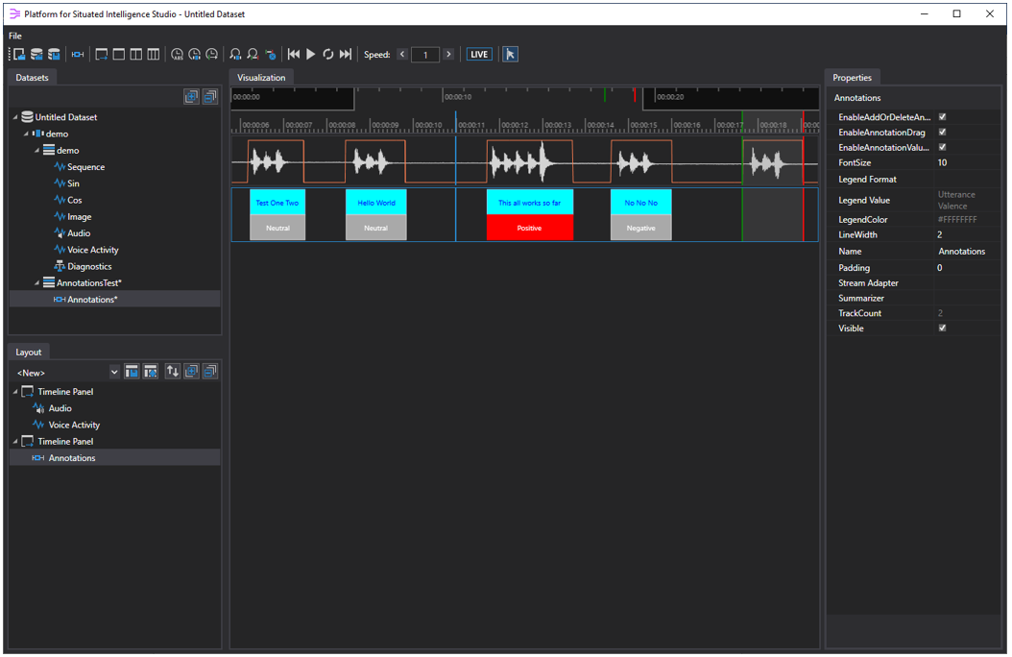
Task: Uncheck the EnableAnnotationDrag checkbox
Action: [942, 133]
